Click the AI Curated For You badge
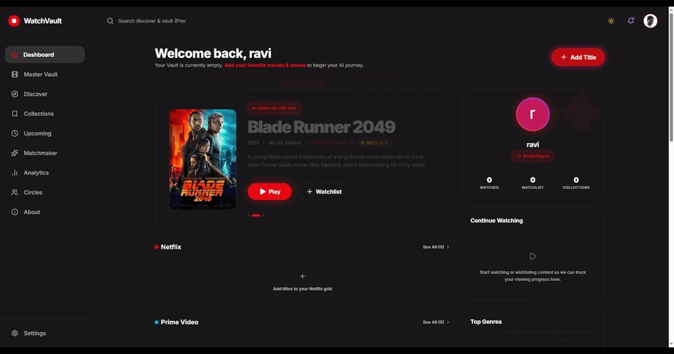Image resolution: width=674 pixels, height=354 pixels. click(x=274, y=108)
